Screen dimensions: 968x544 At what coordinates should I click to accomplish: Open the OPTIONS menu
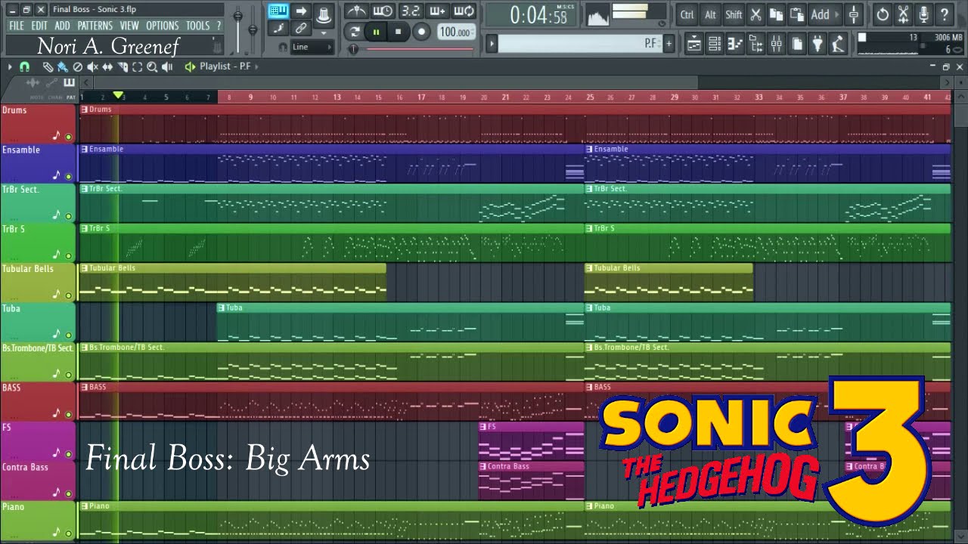click(x=163, y=26)
